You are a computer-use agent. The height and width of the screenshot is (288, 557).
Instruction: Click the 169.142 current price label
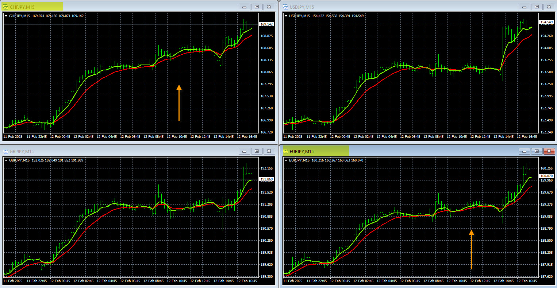tap(266, 24)
